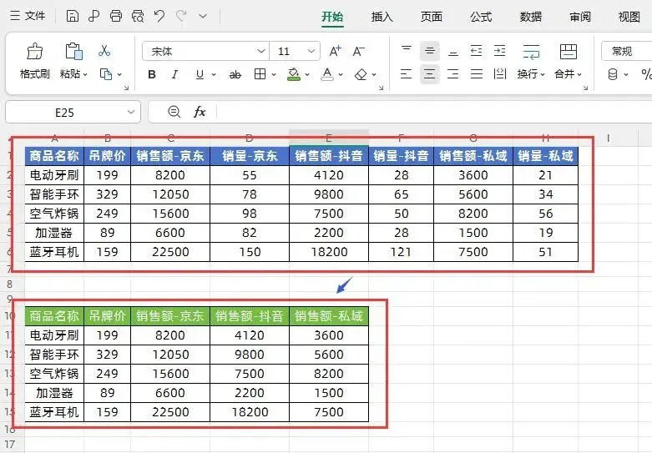Image resolution: width=652 pixels, height=453 pixels.
Task: Click the Distributed alignment icon
Action: click(x=499, y=74)
